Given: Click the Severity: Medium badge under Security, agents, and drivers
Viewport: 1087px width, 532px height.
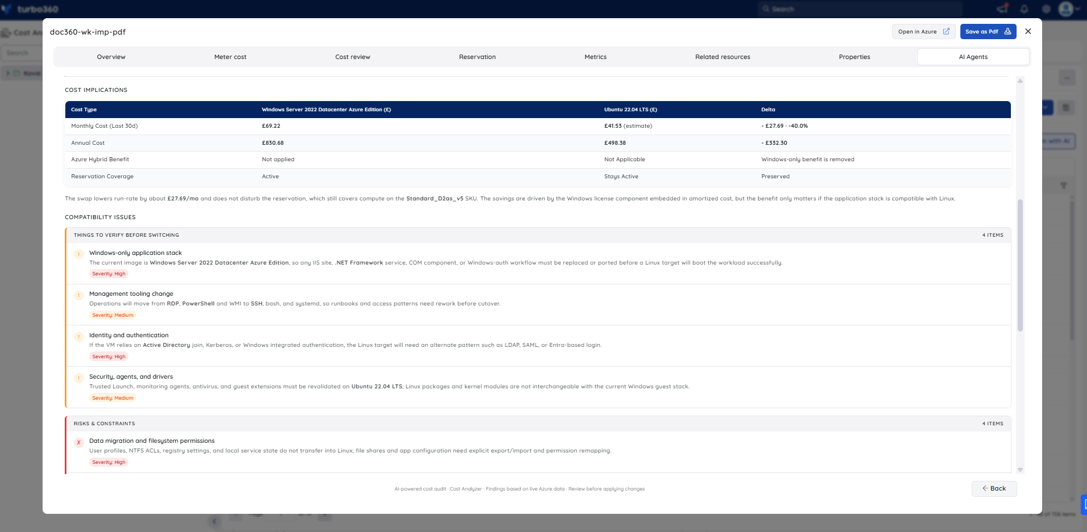Looking at the screenshot, I should click(113, 398).
